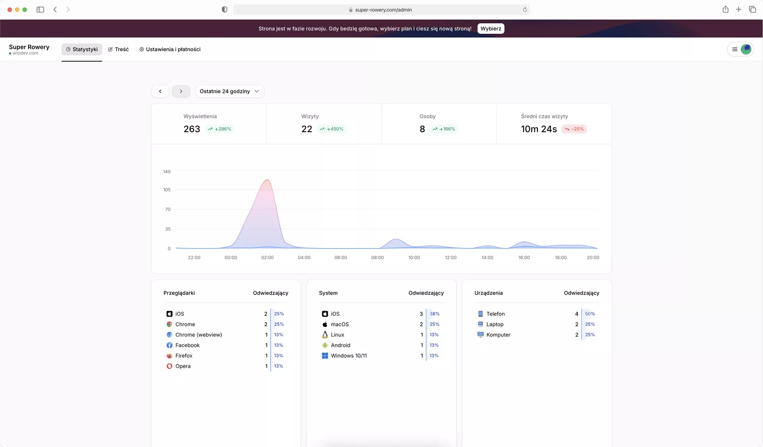
Task: Click the Safari share icon
Action: click(725, 10)
